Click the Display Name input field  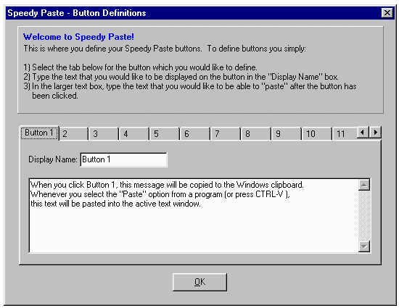[x=123, y=159]
